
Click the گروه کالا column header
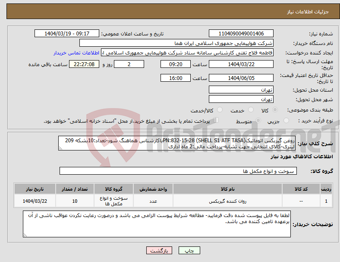[x=113, y=189]
